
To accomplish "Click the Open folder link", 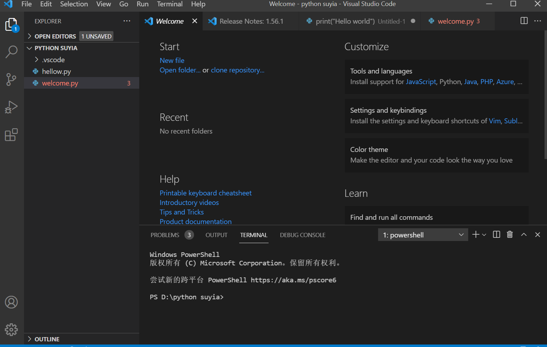I will [x=180, y=70].
